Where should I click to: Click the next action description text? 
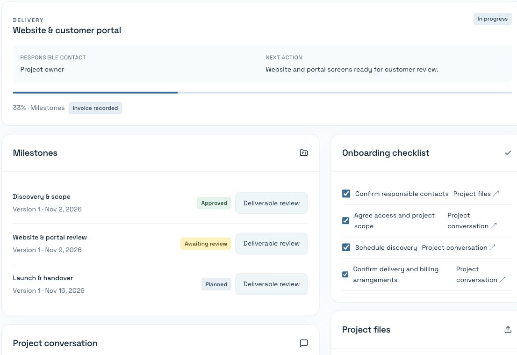pos(352,69)
